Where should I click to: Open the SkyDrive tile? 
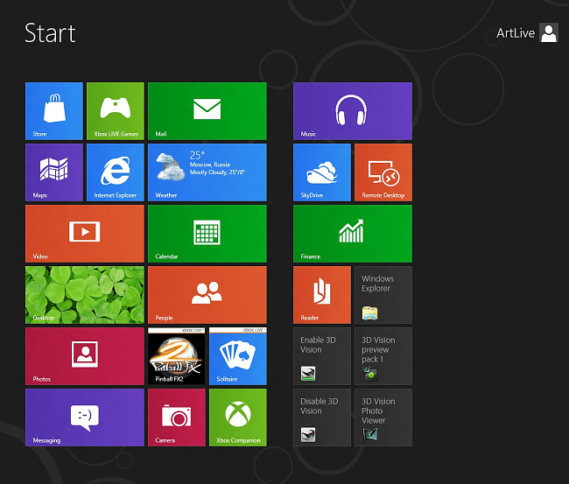point(322,172)
